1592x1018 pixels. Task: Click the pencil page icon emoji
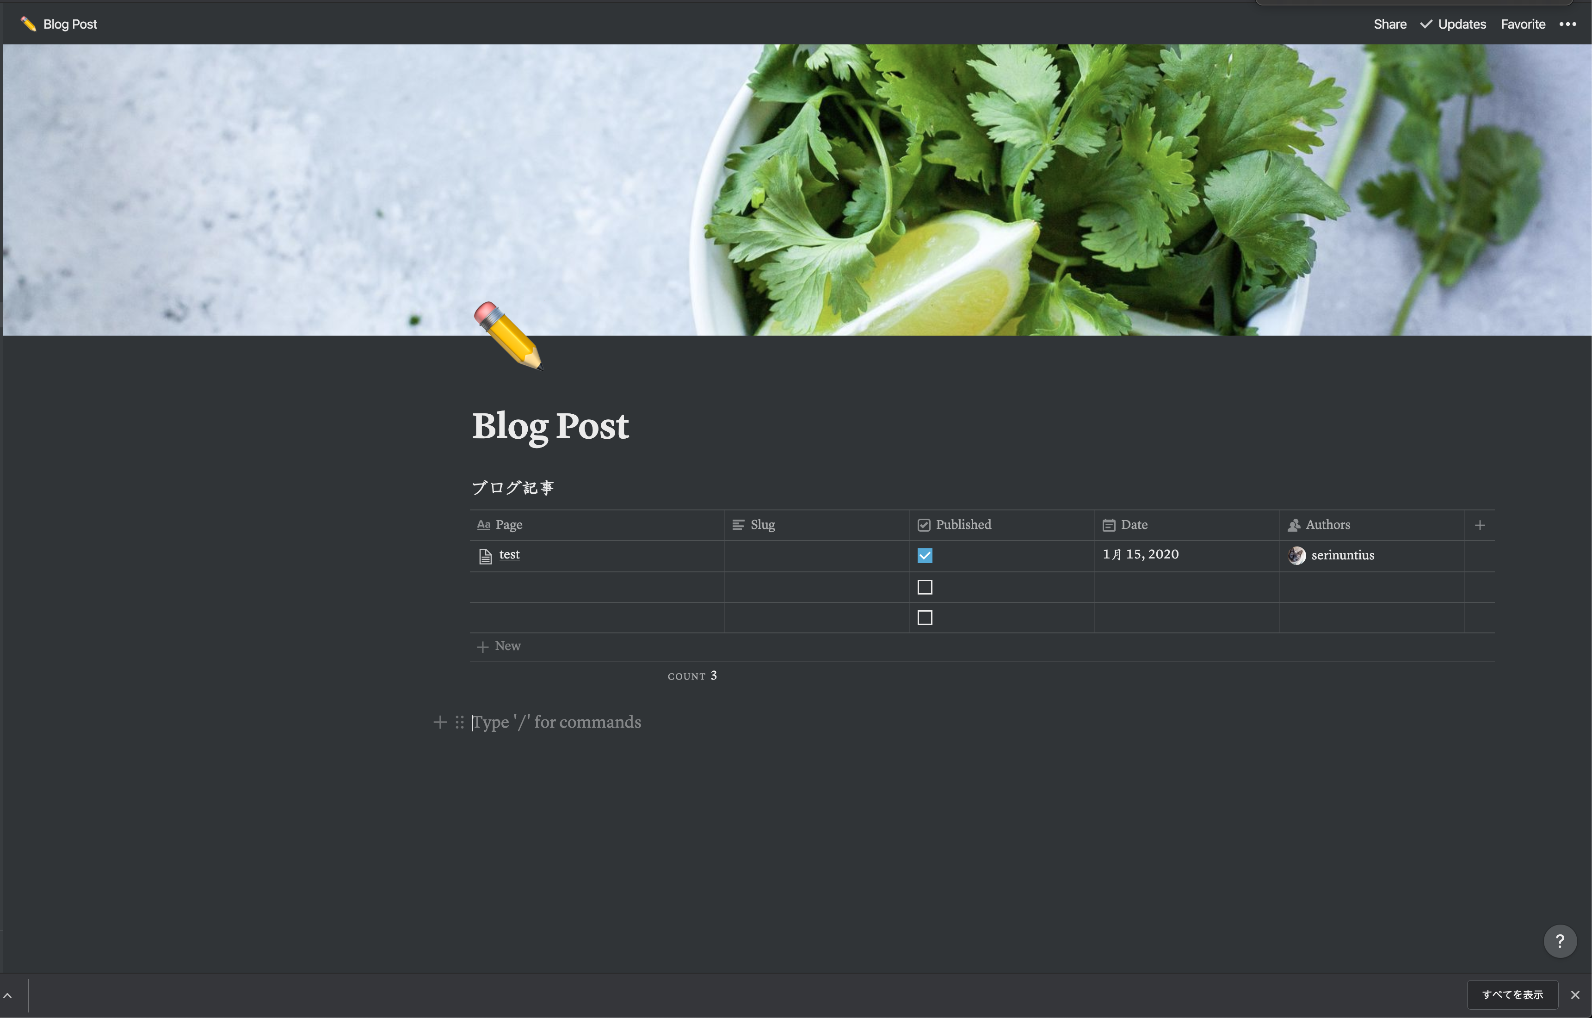(508, 335)
